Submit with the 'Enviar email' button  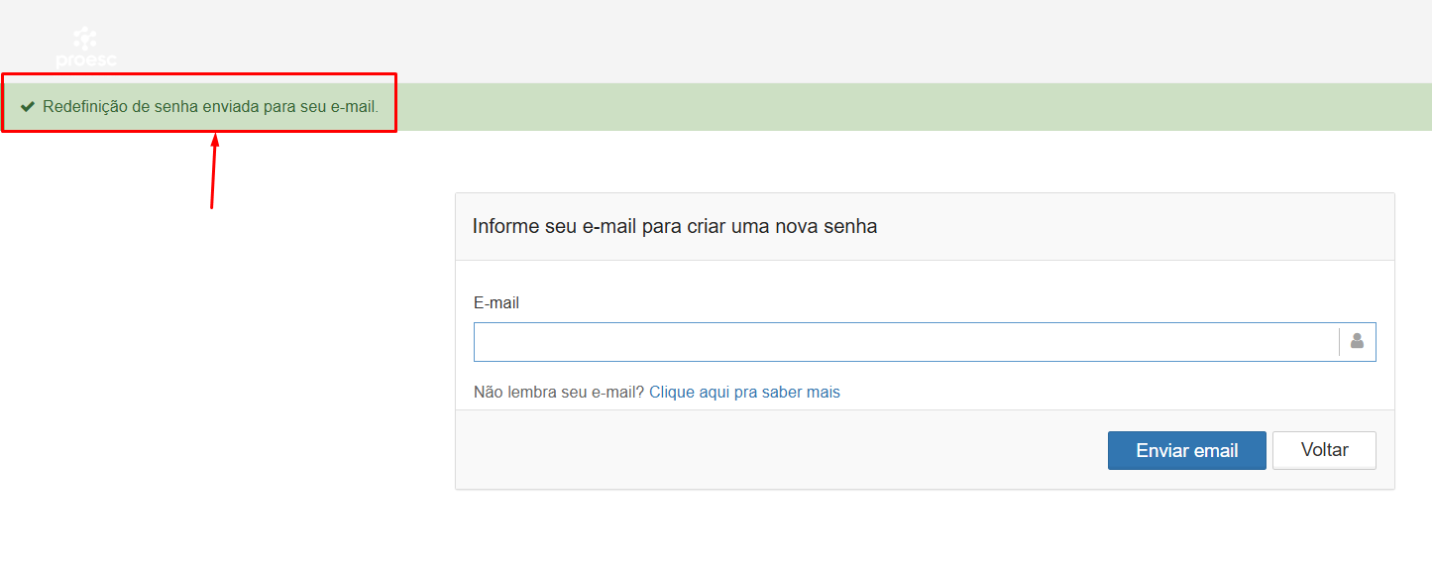tap(1186, 450)
